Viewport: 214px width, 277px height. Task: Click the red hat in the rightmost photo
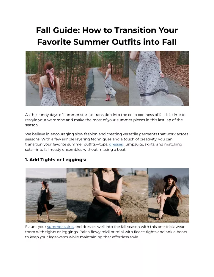tap(170, 178)
